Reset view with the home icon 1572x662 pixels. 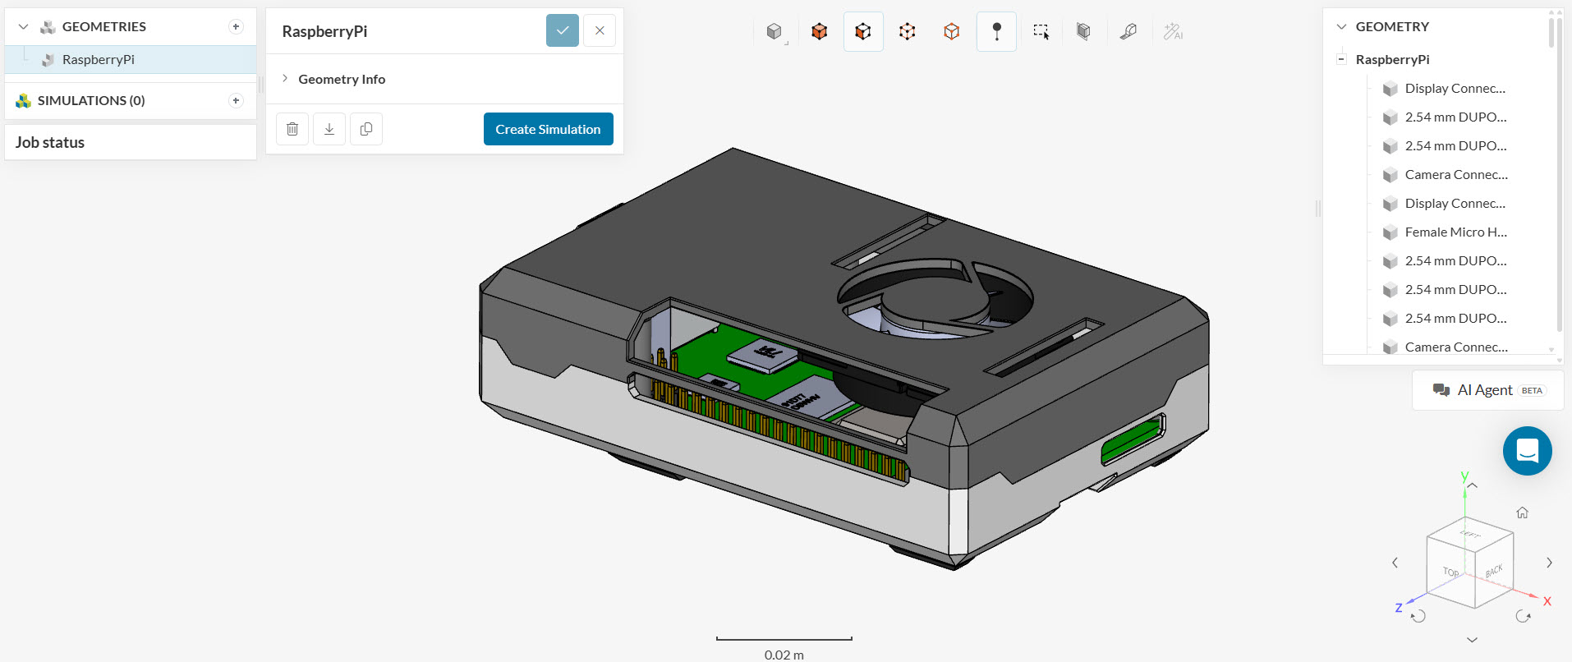pos(1522,513)
